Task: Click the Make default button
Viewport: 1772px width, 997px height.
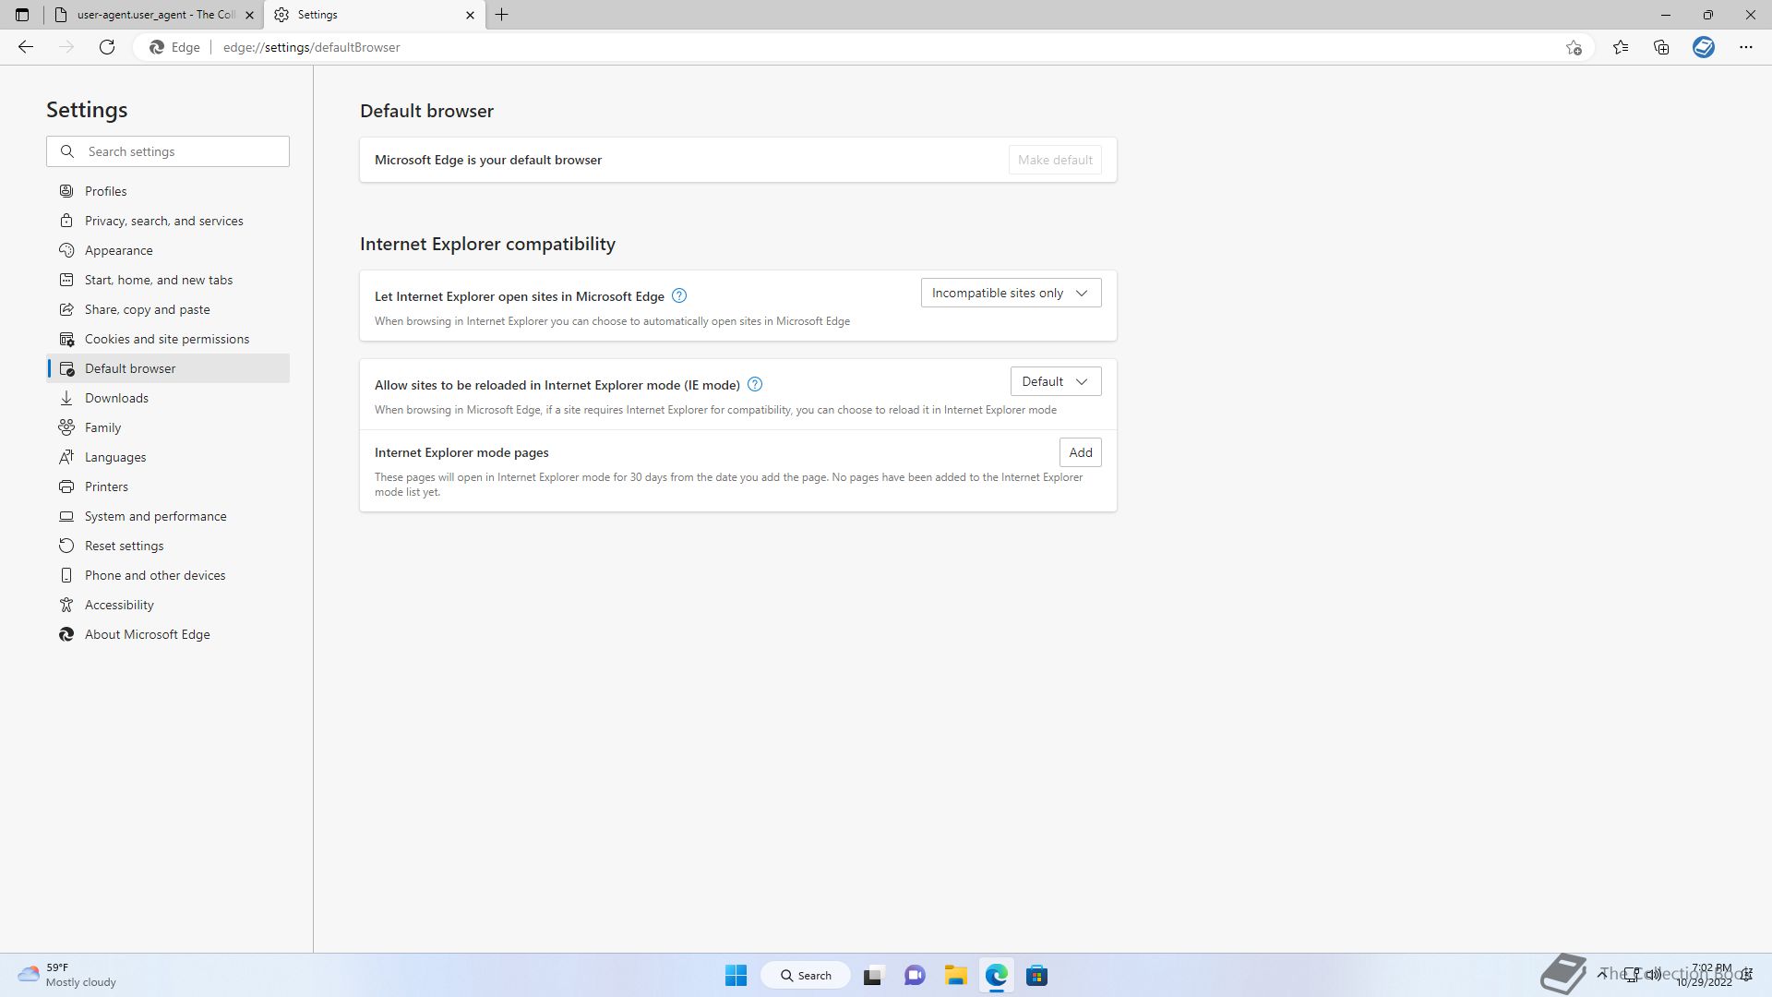Action: [x=1055, y=160]
